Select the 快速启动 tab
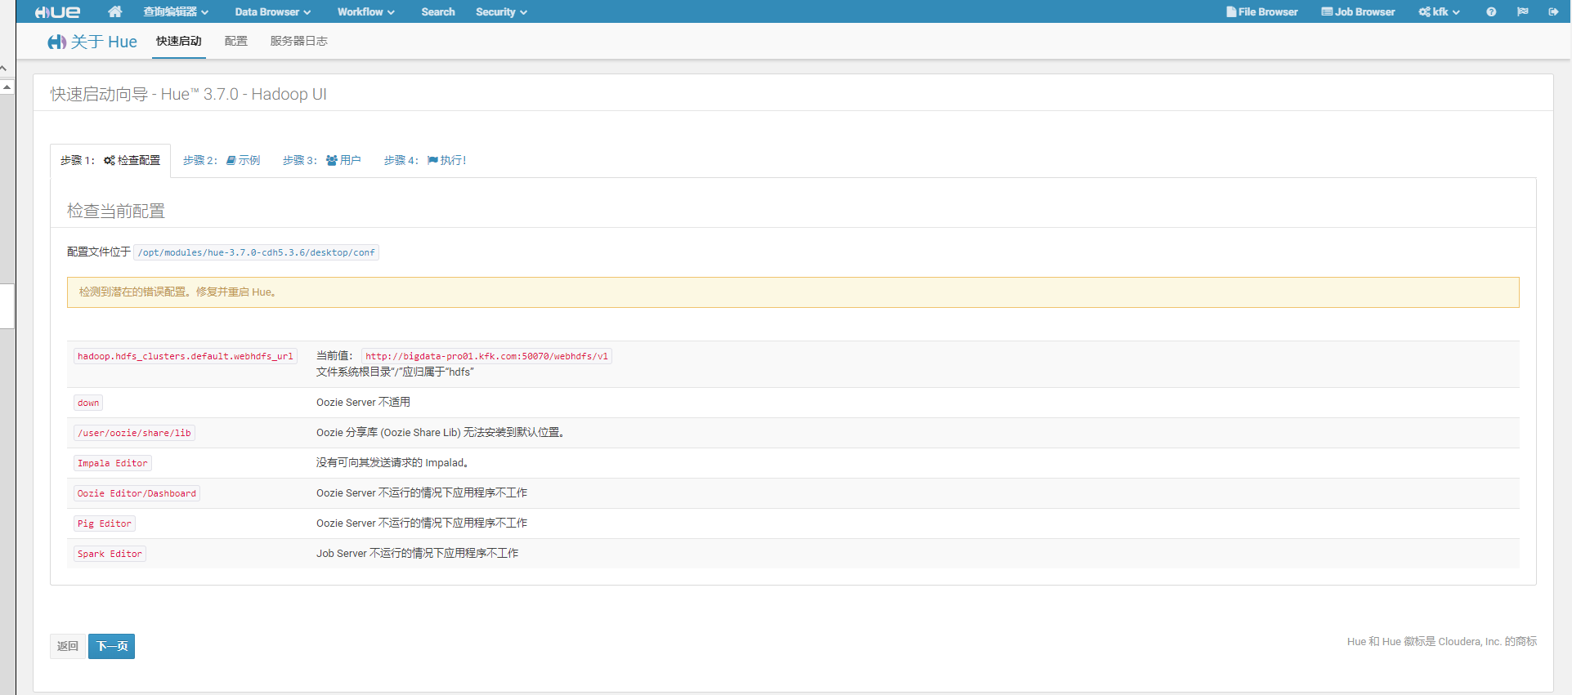The width and height of the screenshot is (1572, 695). click(x=179, y=41)
